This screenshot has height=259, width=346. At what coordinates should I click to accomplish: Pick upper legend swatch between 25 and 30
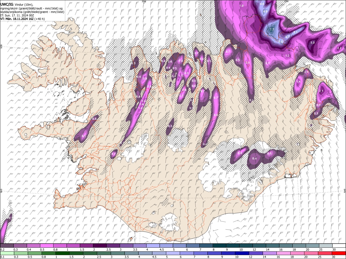(325, 246)
